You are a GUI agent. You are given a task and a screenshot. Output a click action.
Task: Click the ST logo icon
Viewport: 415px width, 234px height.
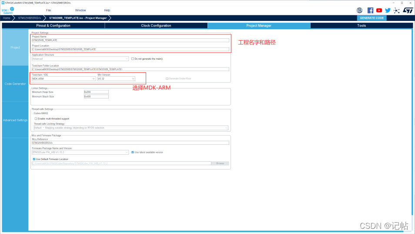[408, 10]
